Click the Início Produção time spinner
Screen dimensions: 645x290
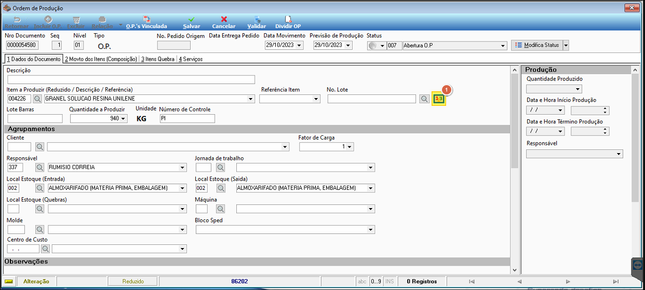[606, 111]
